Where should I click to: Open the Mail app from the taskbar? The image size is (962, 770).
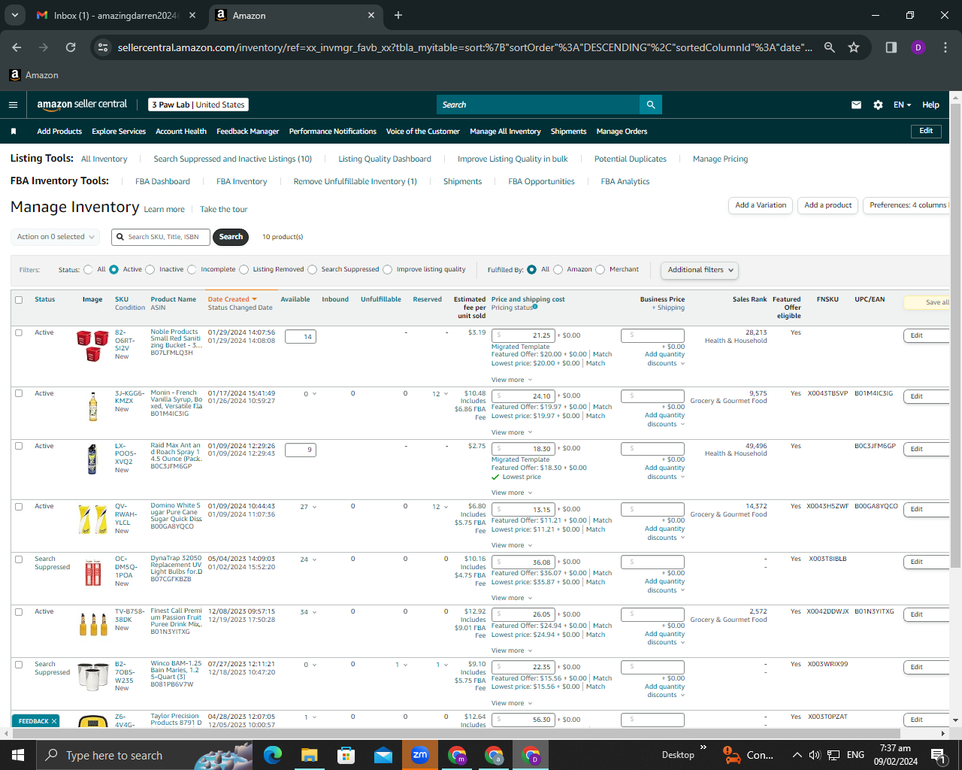(x=383, y=755)
